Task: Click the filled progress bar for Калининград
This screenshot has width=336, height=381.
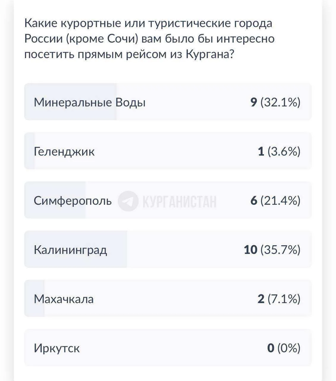Action: coord(76,249)
